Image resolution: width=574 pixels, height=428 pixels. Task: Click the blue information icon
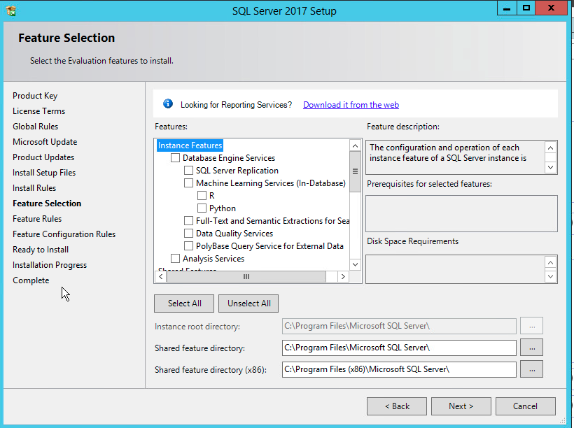(x=168, y=104)
